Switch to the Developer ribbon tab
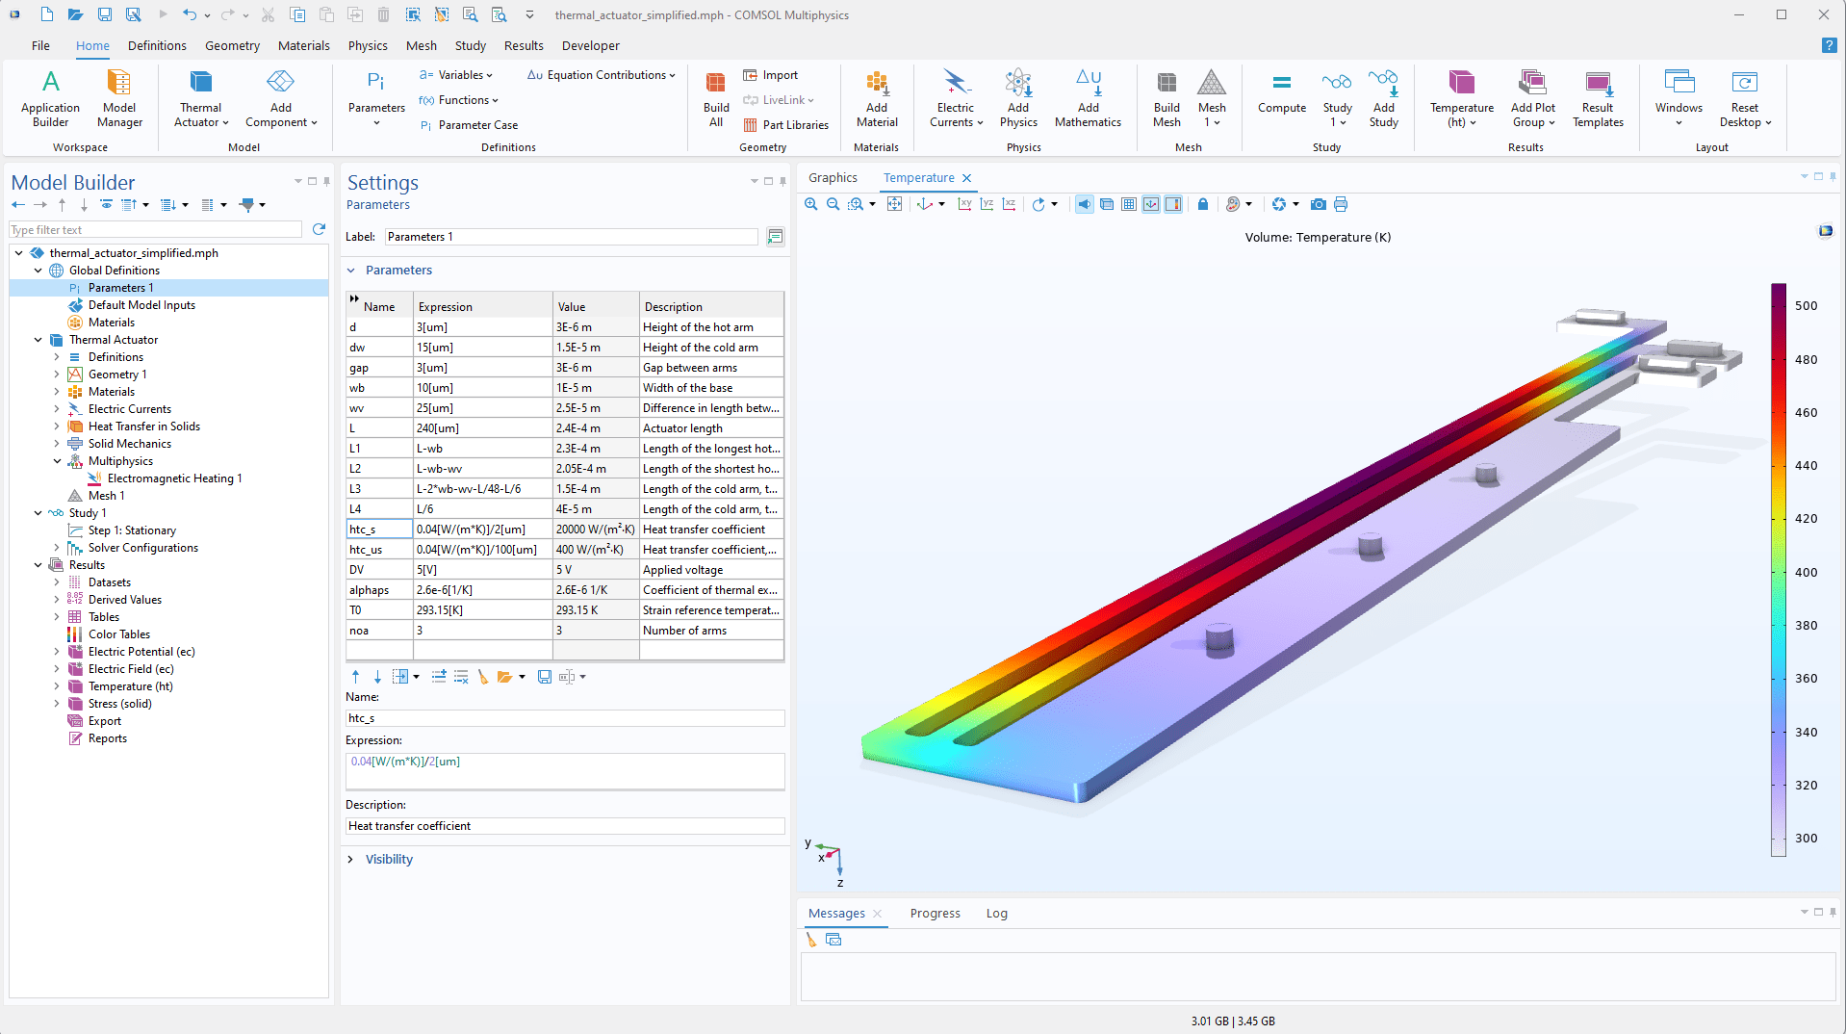 pos(591,45)
